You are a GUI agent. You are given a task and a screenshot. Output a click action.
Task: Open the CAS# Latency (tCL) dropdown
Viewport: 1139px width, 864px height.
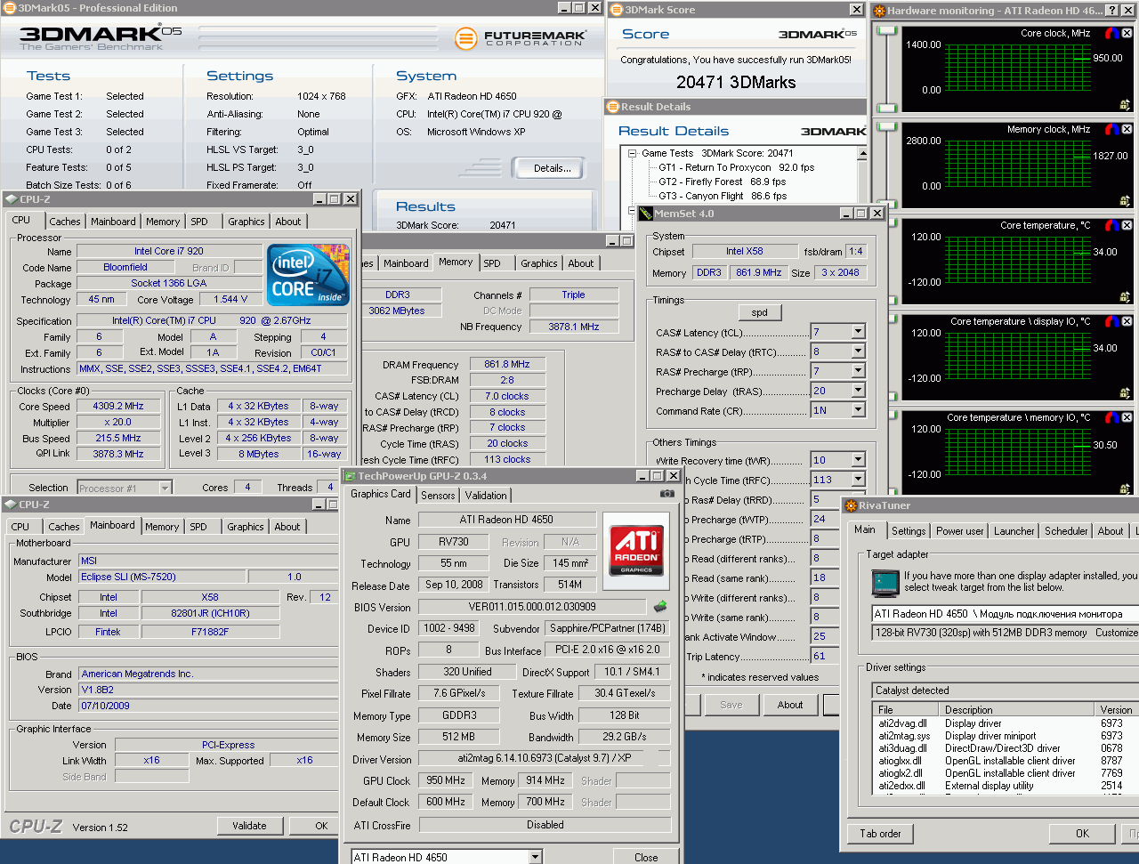tap(858, 332)
